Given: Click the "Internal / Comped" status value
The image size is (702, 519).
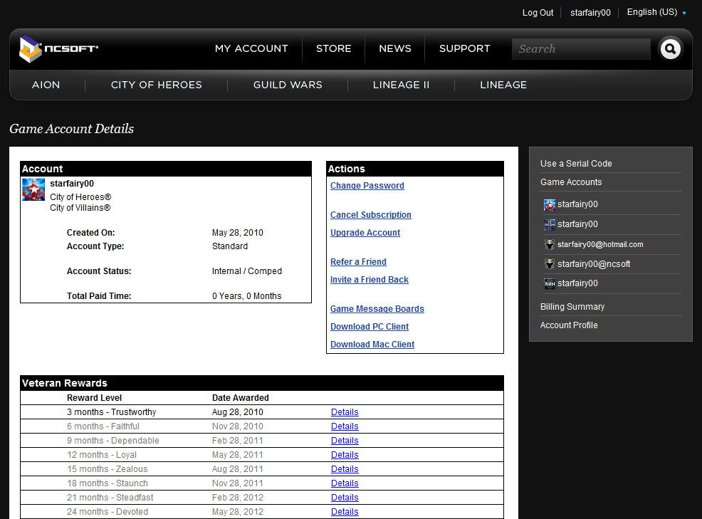Looking at the screenshot, I should (x=246, y=271).
